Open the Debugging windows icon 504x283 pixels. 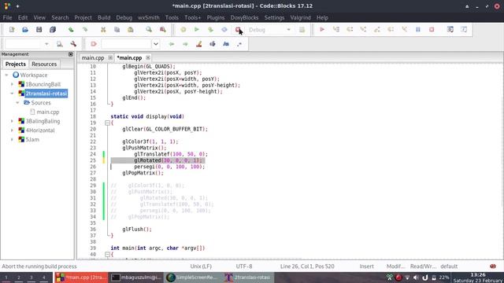tap(450, 30)
